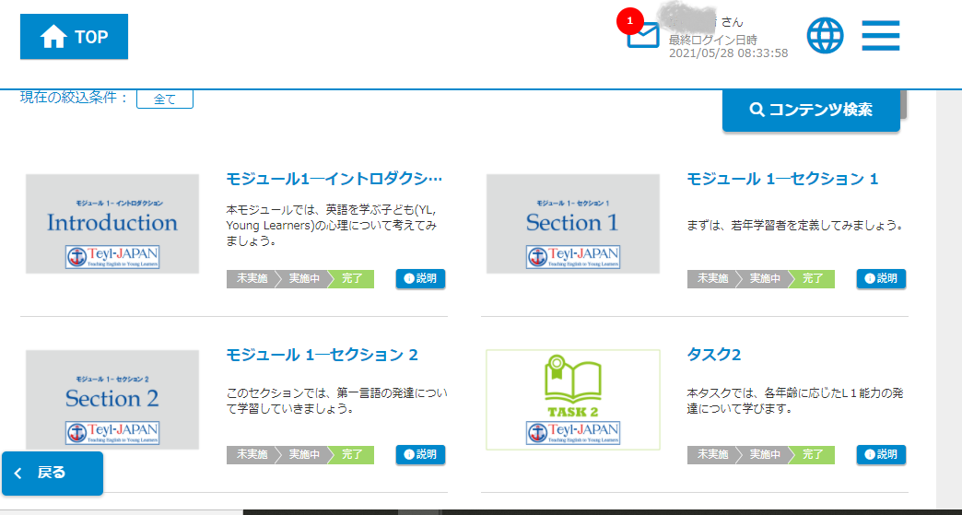Click 完了 status on Introduction progress bar
962x515 pixels.
pos(353,279)
